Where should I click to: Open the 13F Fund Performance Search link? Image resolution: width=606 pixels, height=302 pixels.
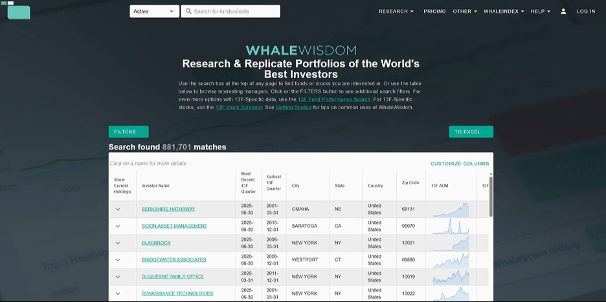tap(333, 99)
